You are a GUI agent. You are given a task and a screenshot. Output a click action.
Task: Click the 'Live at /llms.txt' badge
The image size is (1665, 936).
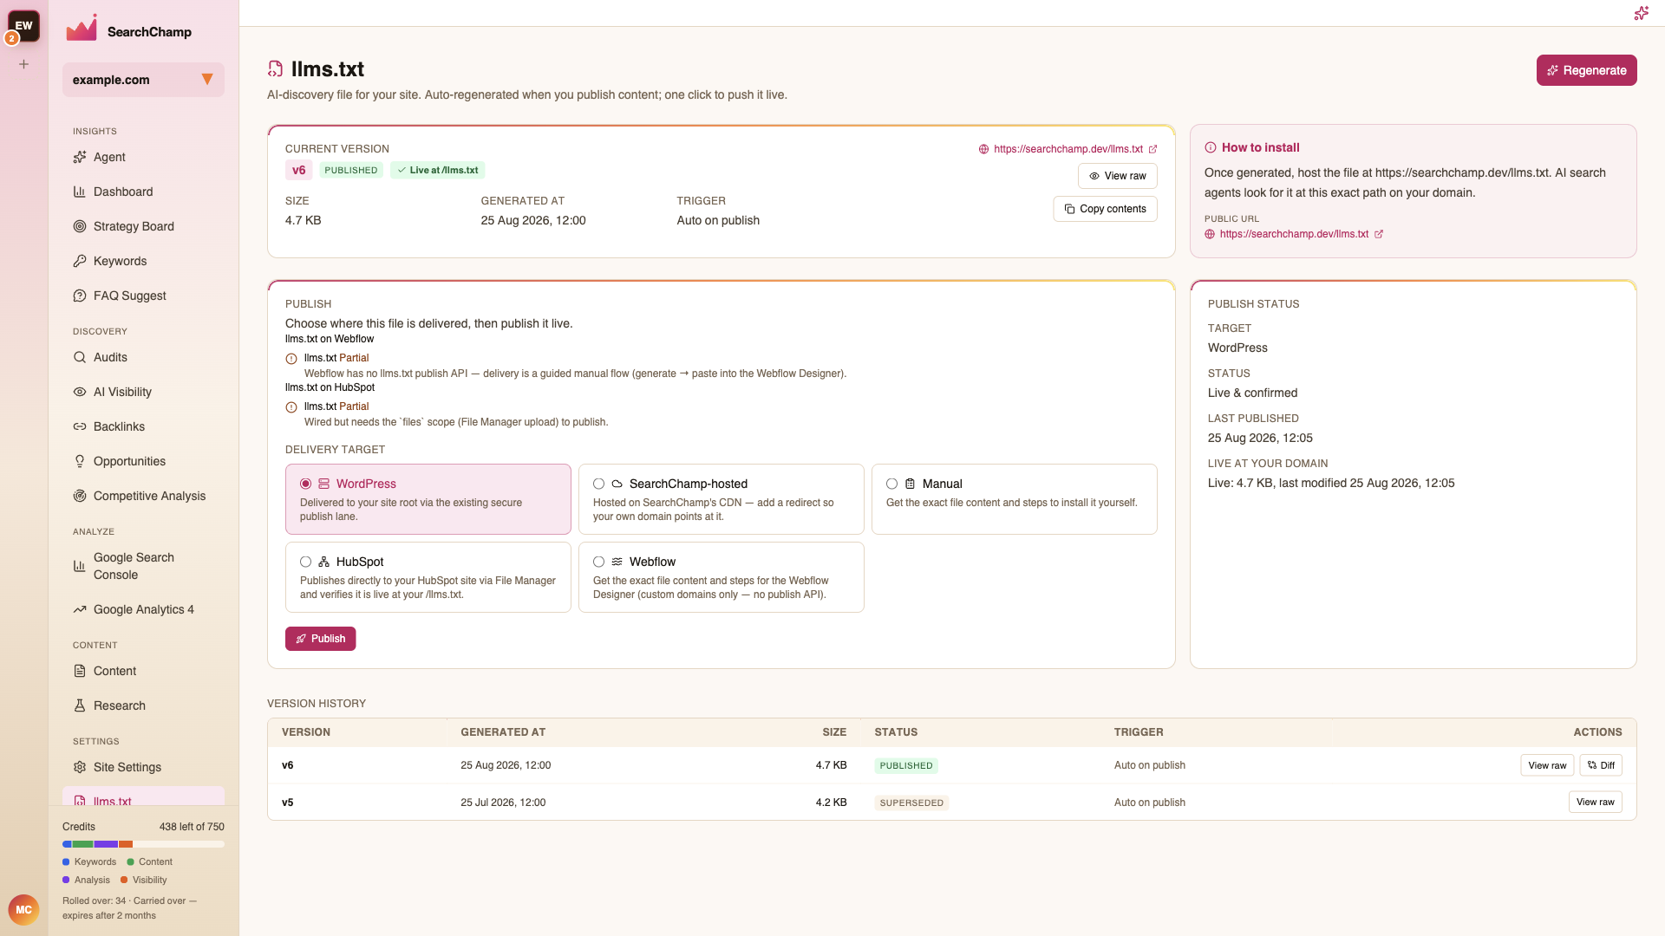[x=437, y=170]
